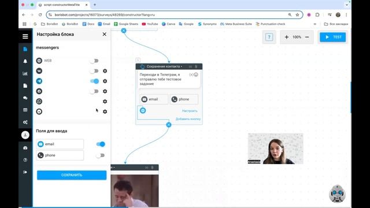Image resolution: width=370 pixels, height=208 pixels.
Task: Toggle the WEB messenger switch
Action: click(x=94, y=61)
